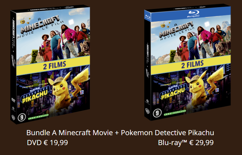Image resolution: width=242 pixels, height=155 pixels.
Task: Click the age 9 rating badge on Blu-ray box
Action: pyautogui.click(x=157, y=113)
